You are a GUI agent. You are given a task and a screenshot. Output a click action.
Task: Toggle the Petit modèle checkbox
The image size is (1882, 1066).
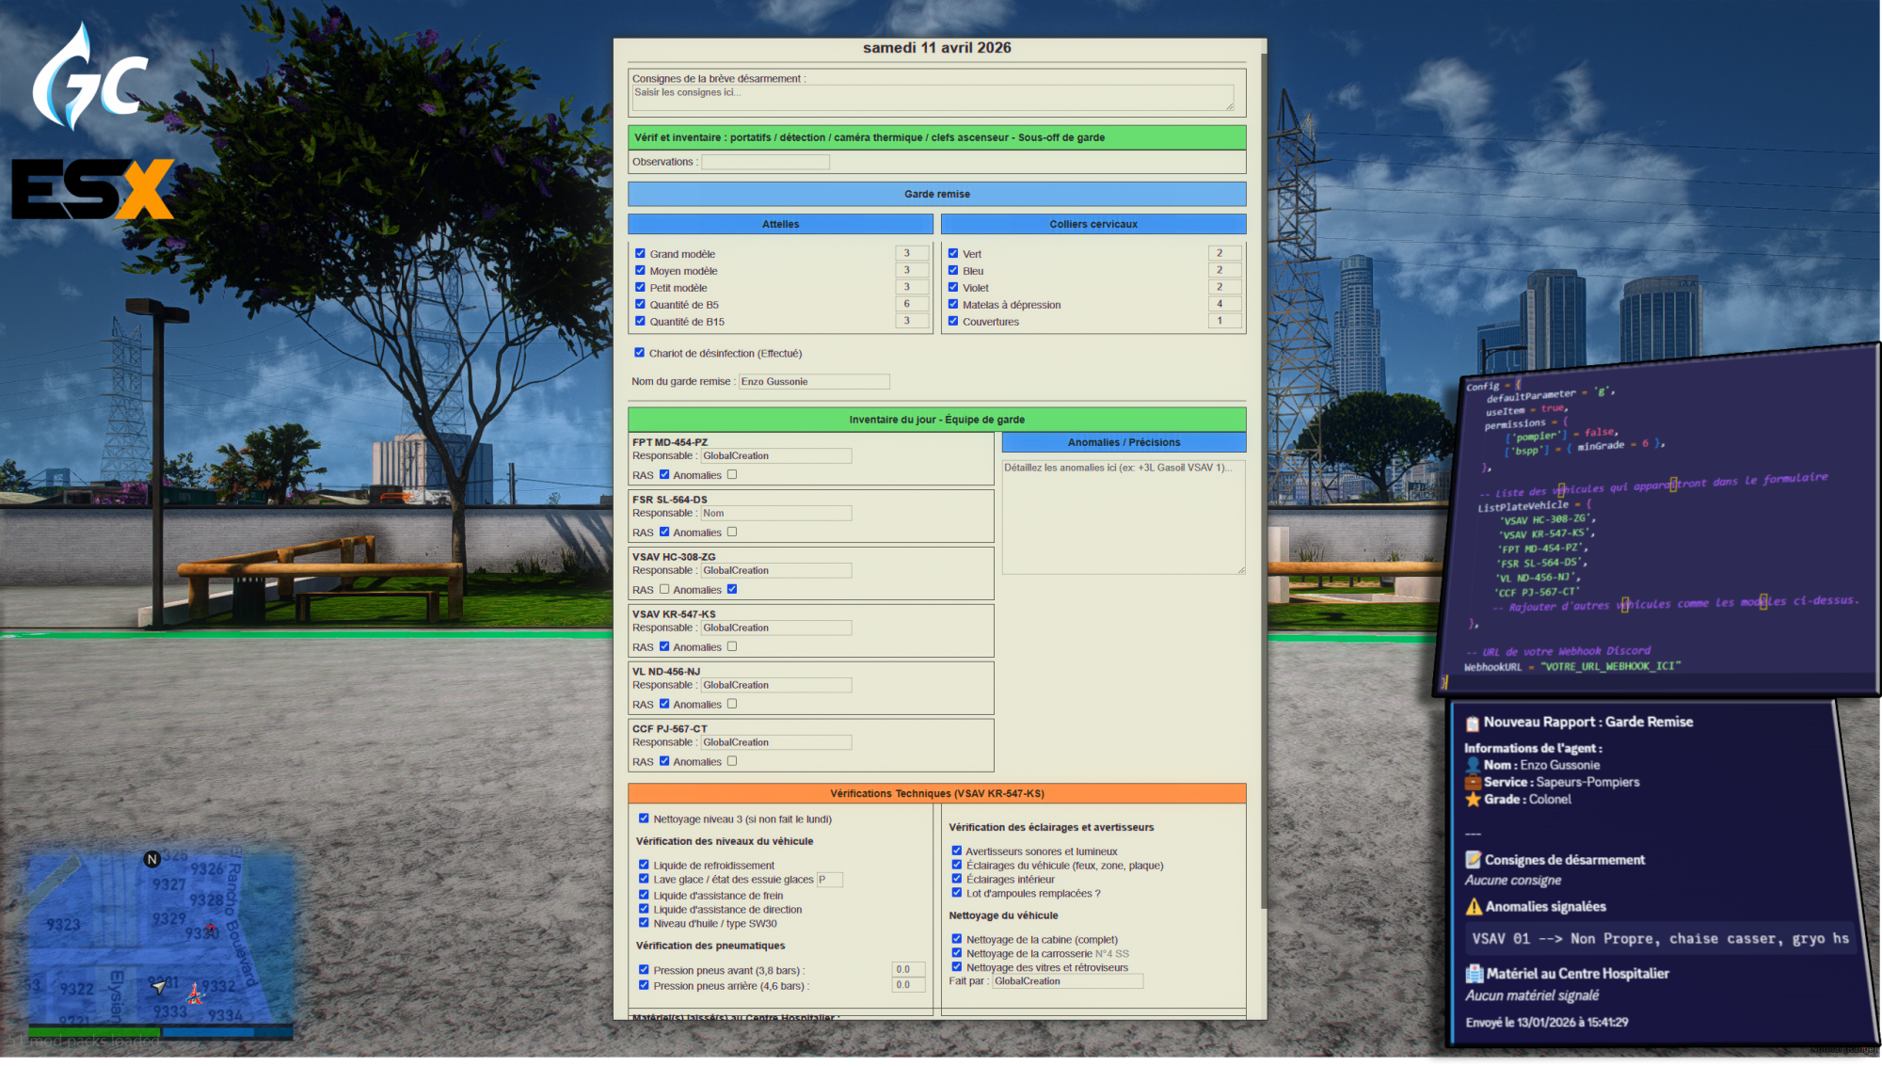pyautogui.click(x=640, y=287)
